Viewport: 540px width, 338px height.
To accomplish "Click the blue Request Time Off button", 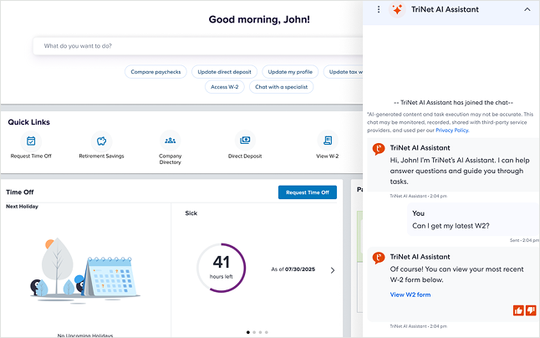I will click(308, 192).
